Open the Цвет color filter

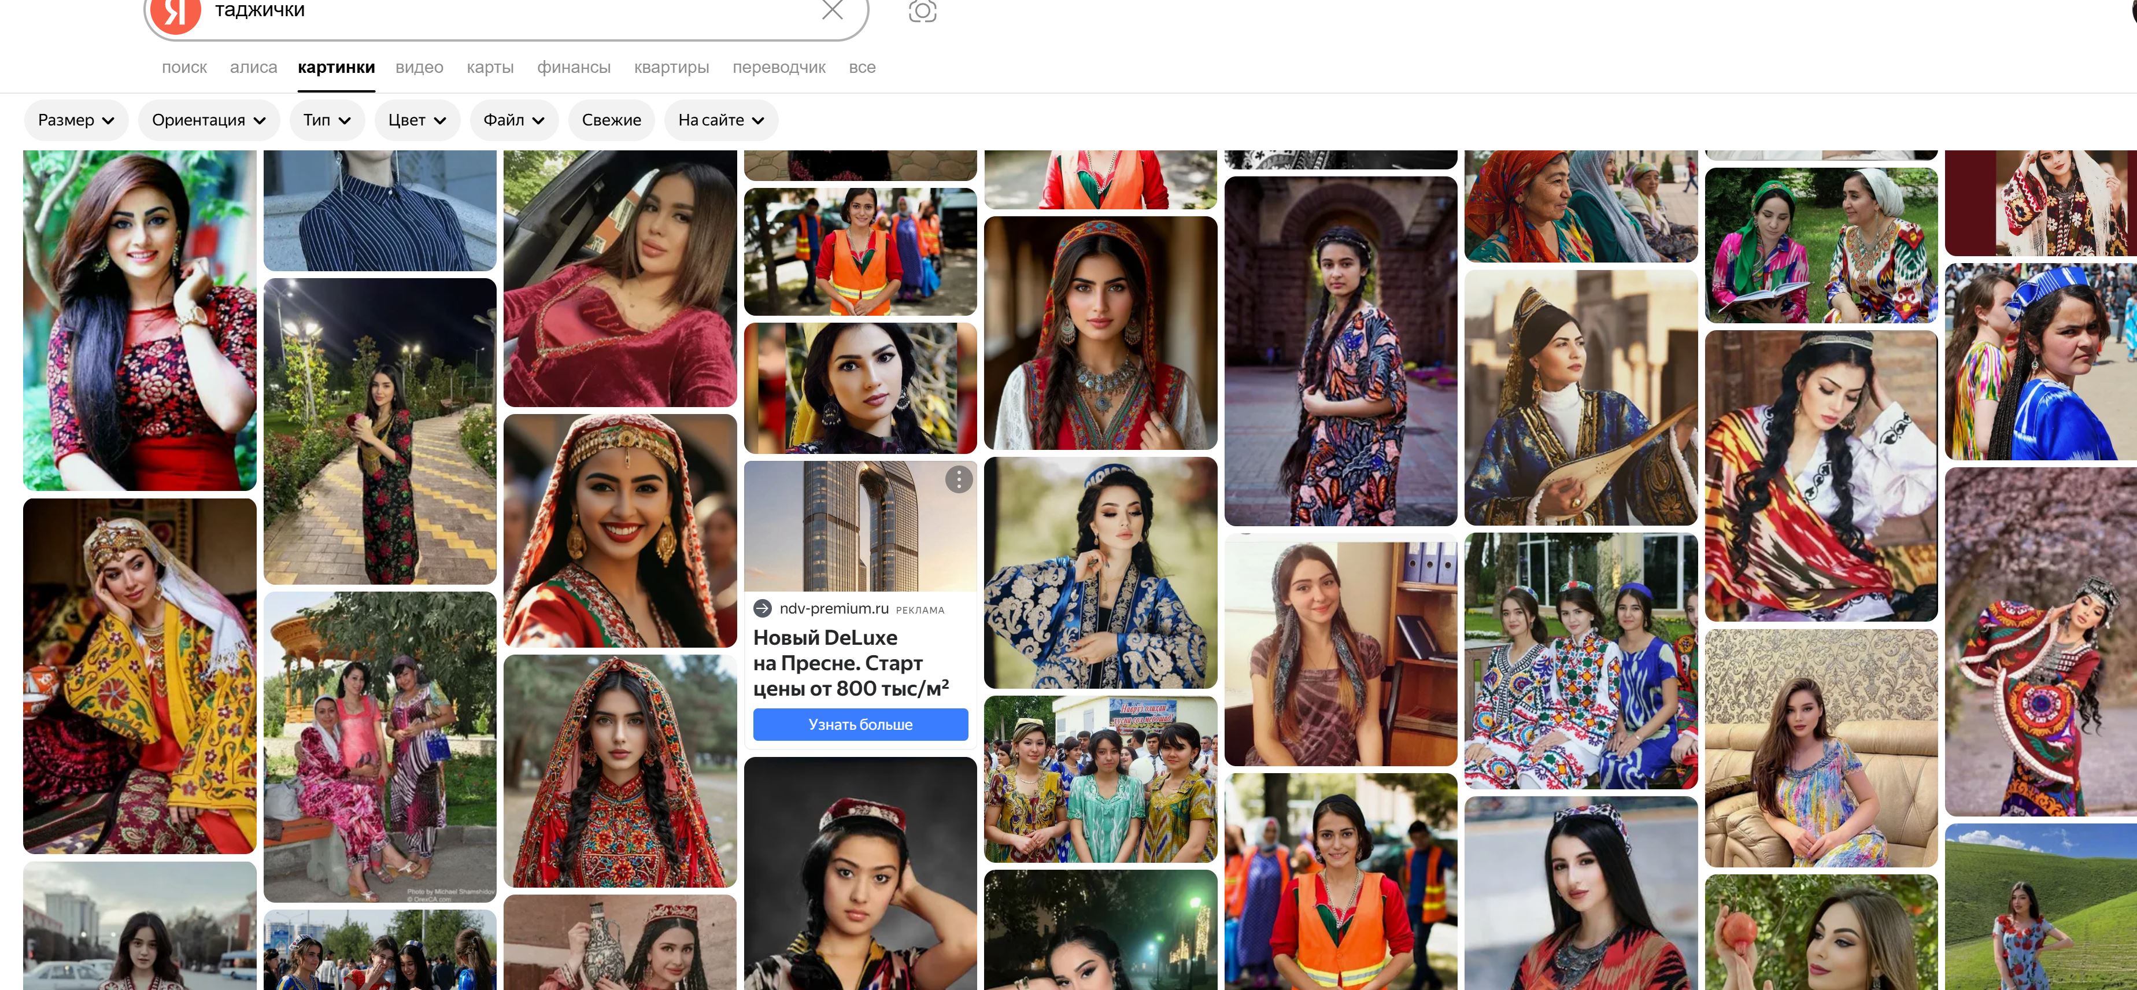point(416,120)
